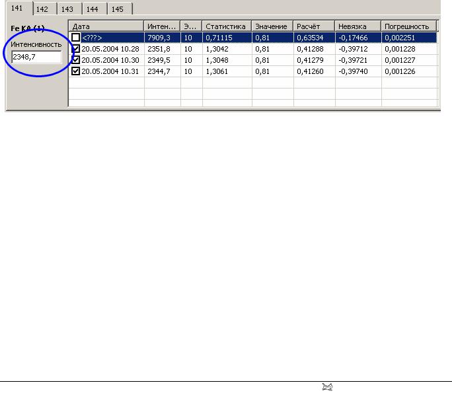Click residual value -0,39721
452x393 pixels.
click(353, 60)
